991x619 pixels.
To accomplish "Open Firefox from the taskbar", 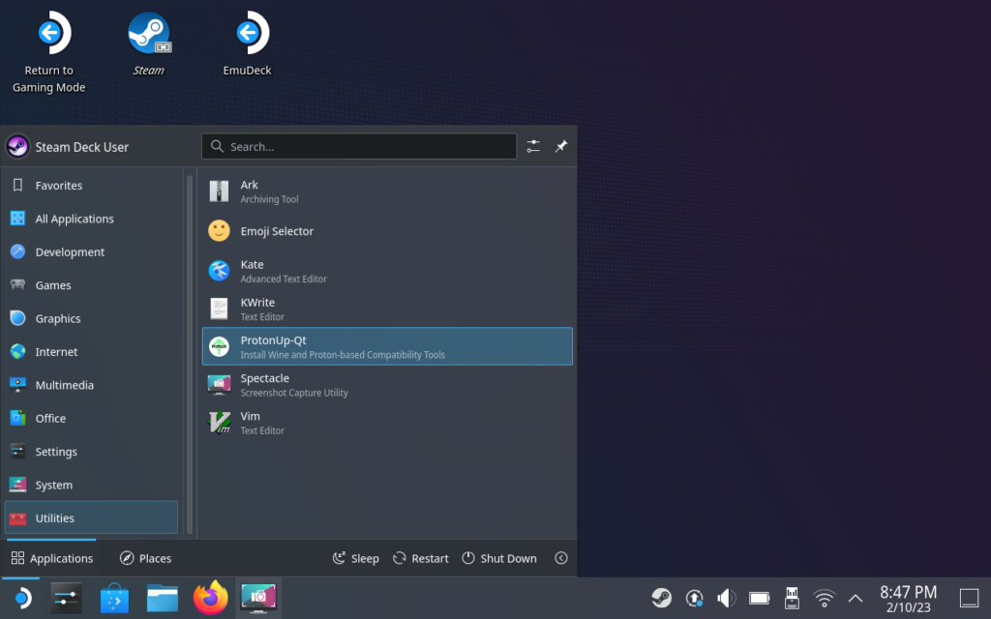I will [x=210, y=598].
